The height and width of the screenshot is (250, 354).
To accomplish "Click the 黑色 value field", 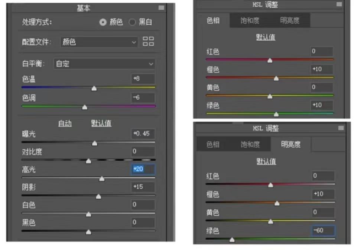I will click(143, 222).
